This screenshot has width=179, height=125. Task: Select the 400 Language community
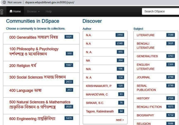[x=26, y=90]
